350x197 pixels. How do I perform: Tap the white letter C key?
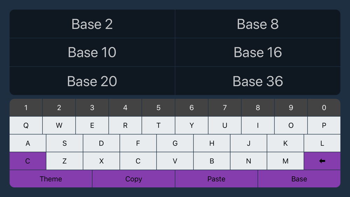(x=138, y=161)
